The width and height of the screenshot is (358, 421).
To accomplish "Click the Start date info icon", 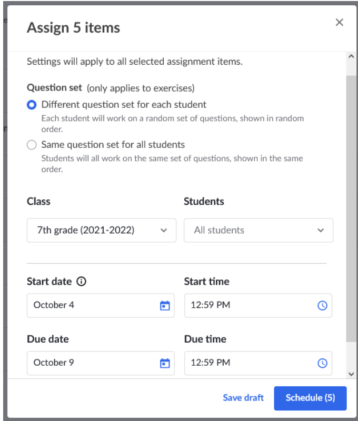I will click(81, 282).
